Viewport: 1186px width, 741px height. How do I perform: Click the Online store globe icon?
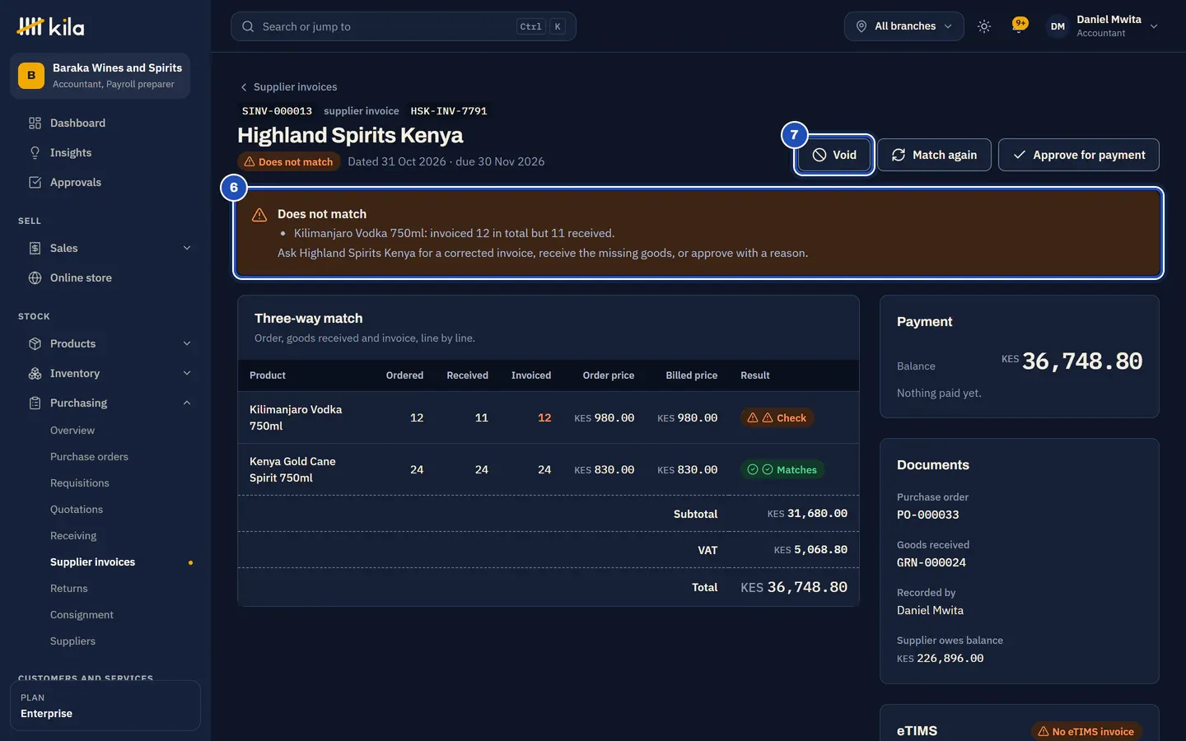pyautogui.click(x=35, y=278)
